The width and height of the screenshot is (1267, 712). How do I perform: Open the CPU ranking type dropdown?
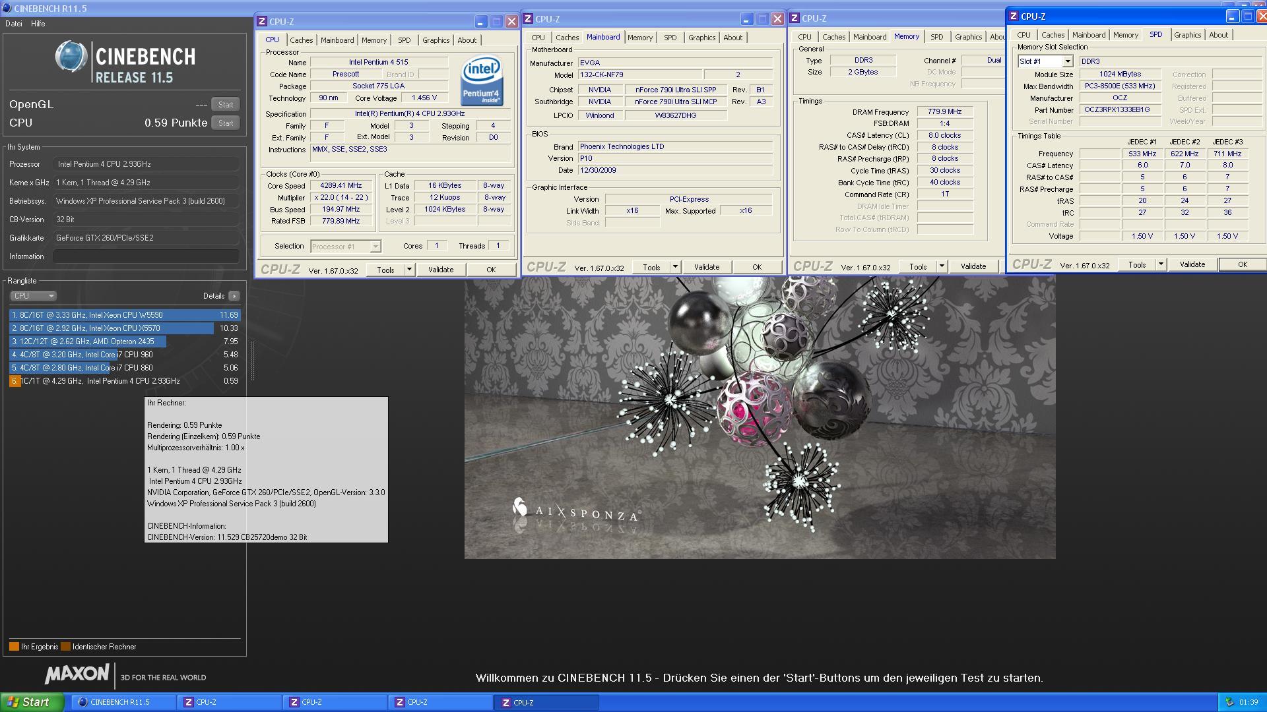point(33,296)
